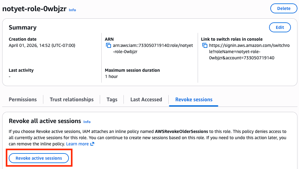Image resolution: width=299 pixels, height=169 pixels.
Task: Open the Trust relationships tab
Action: coord(72,100)
